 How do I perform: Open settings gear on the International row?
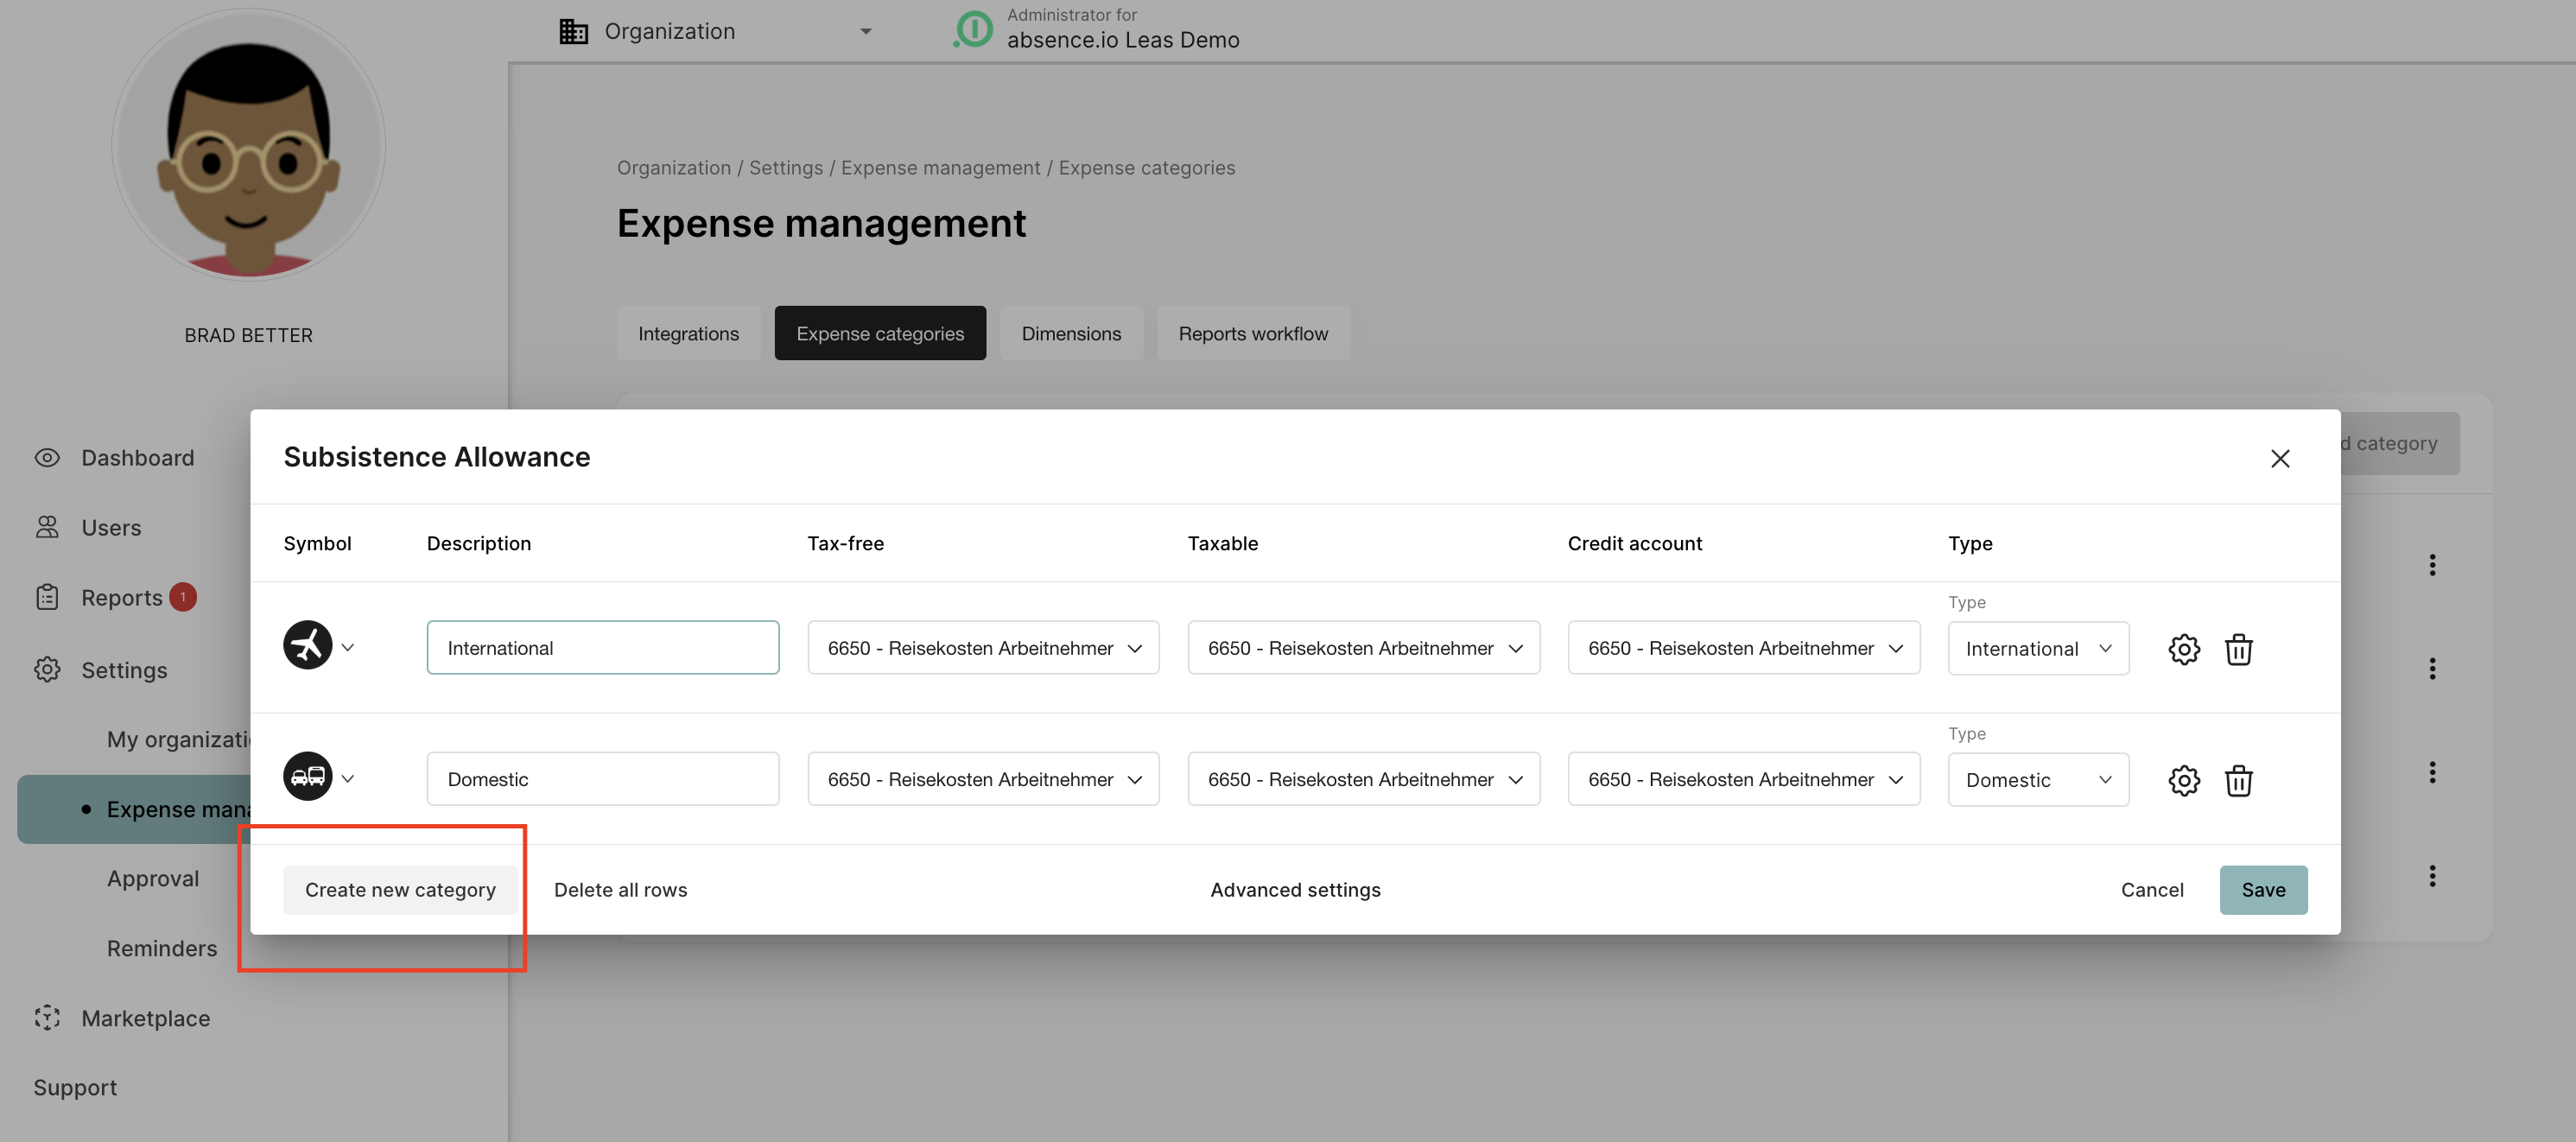coord(2185,648)
